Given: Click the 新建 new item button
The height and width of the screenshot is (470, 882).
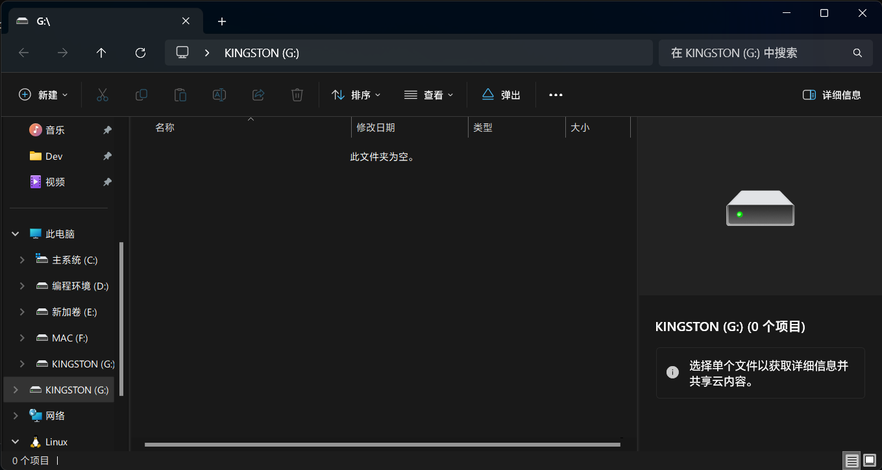Looking at the screenshot, I should (x=43, y=95).
